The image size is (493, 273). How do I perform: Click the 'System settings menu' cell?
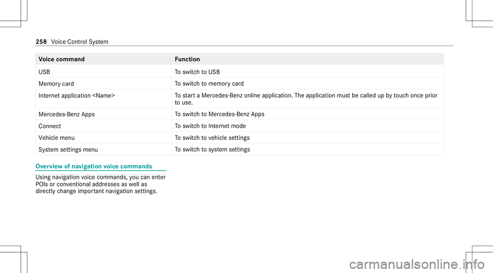pos(103,150)
